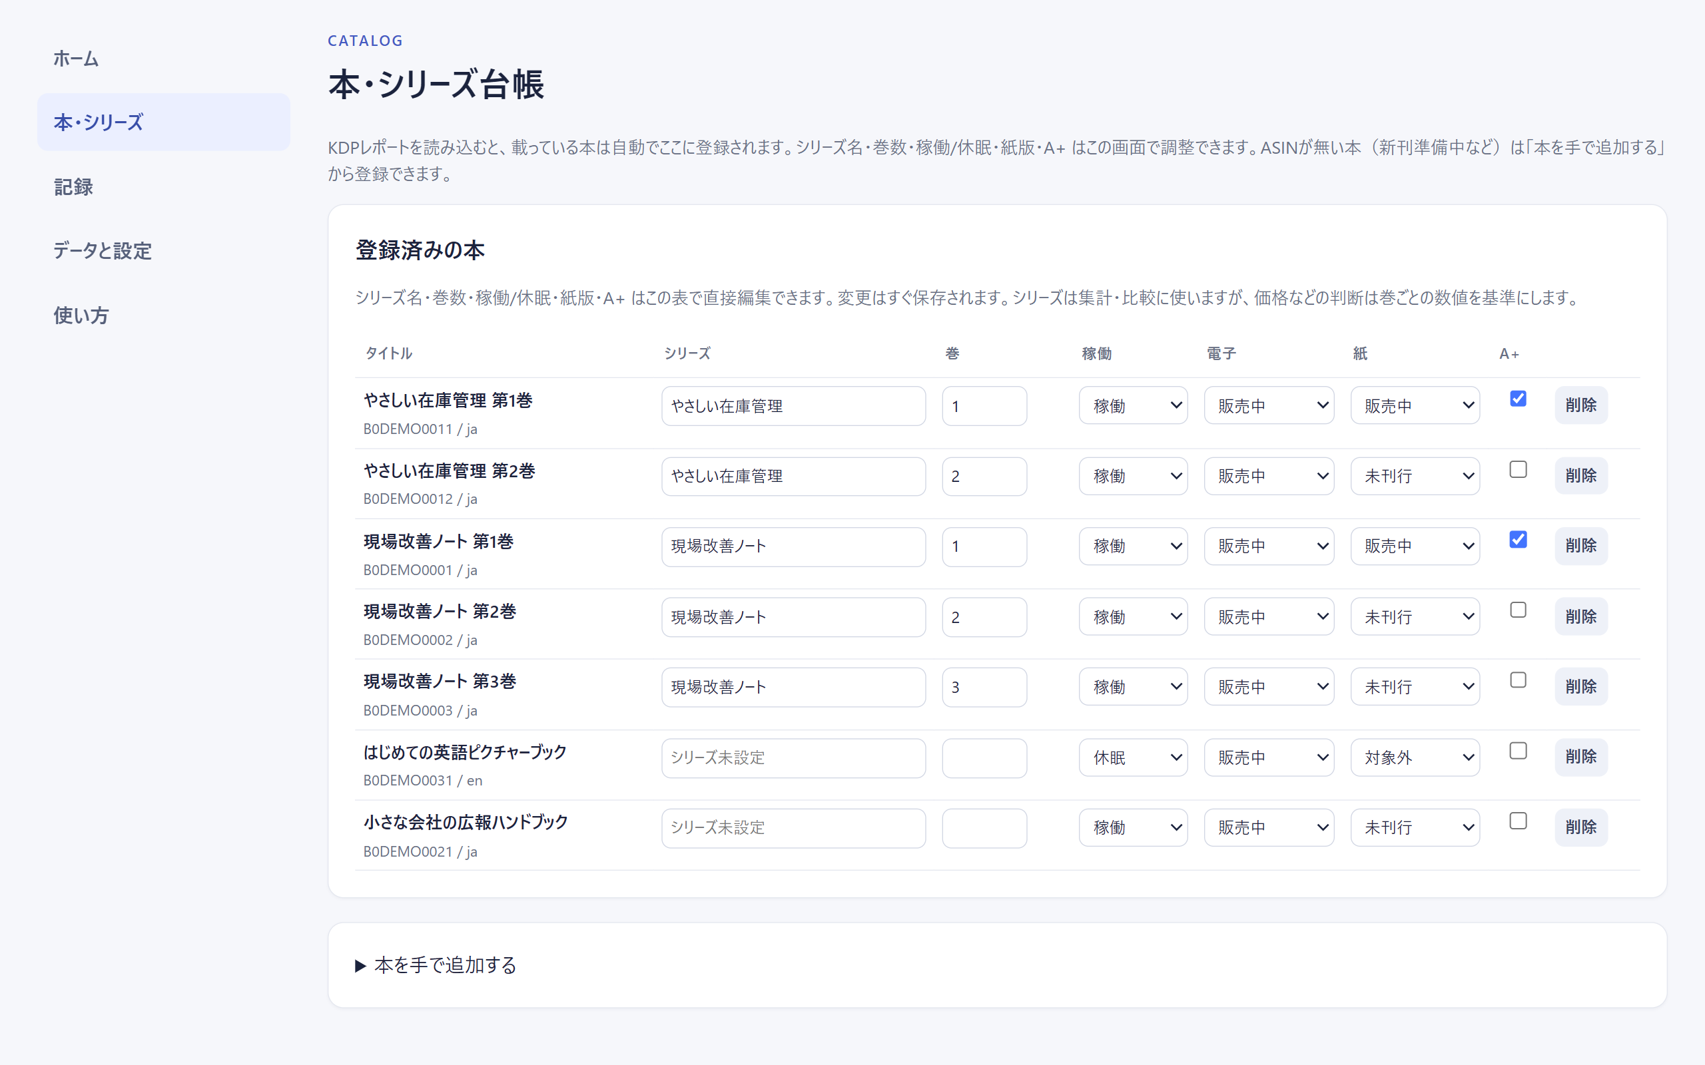1705x1065 pixels.
Task: Click empty volume field for 小さな会社の広報ハンドブック
Action: (984, 828)
